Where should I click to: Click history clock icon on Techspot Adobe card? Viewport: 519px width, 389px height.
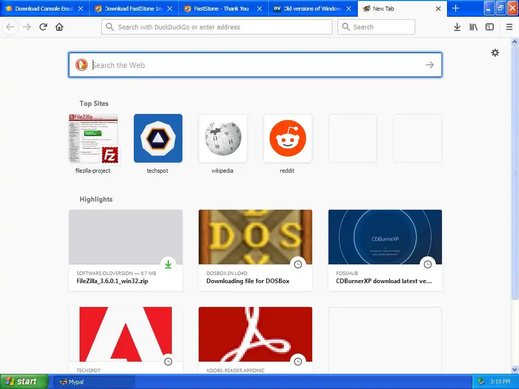click(x=168, y=362)
